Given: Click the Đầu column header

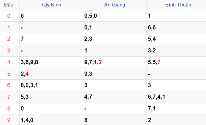Looking at the screenshot, I should point(9,5).
